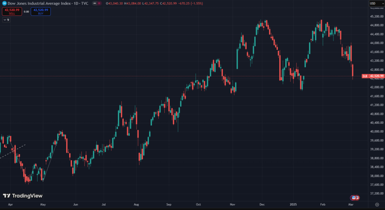The width and height of the screenshot is (385, 210).
Task: Open the USD currency dropdown
Action: tap(377, 3)
